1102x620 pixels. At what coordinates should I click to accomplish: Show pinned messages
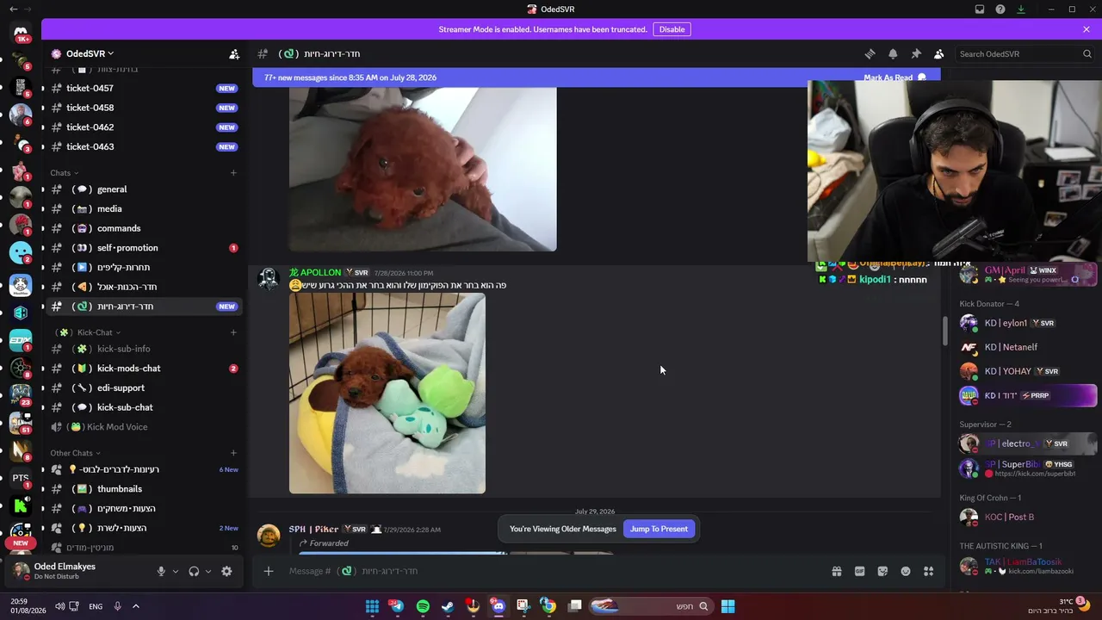coord(916,53)
